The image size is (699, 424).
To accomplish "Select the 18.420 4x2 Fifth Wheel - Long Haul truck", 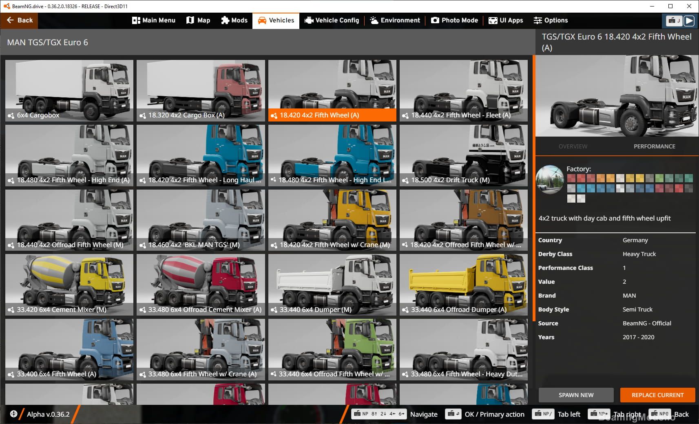I will 201,155.
